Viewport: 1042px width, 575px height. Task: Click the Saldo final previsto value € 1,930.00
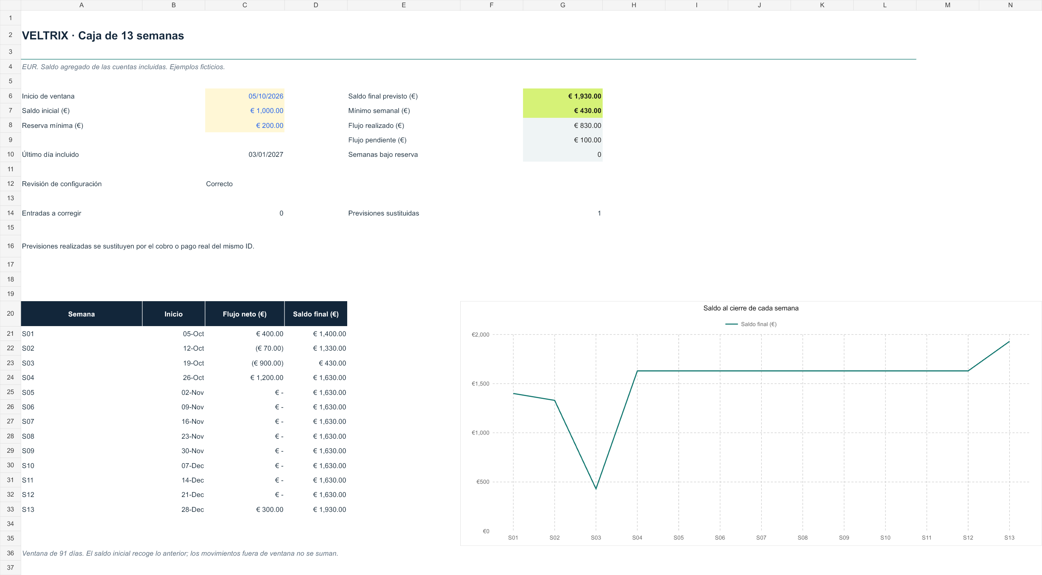(563, 96)
